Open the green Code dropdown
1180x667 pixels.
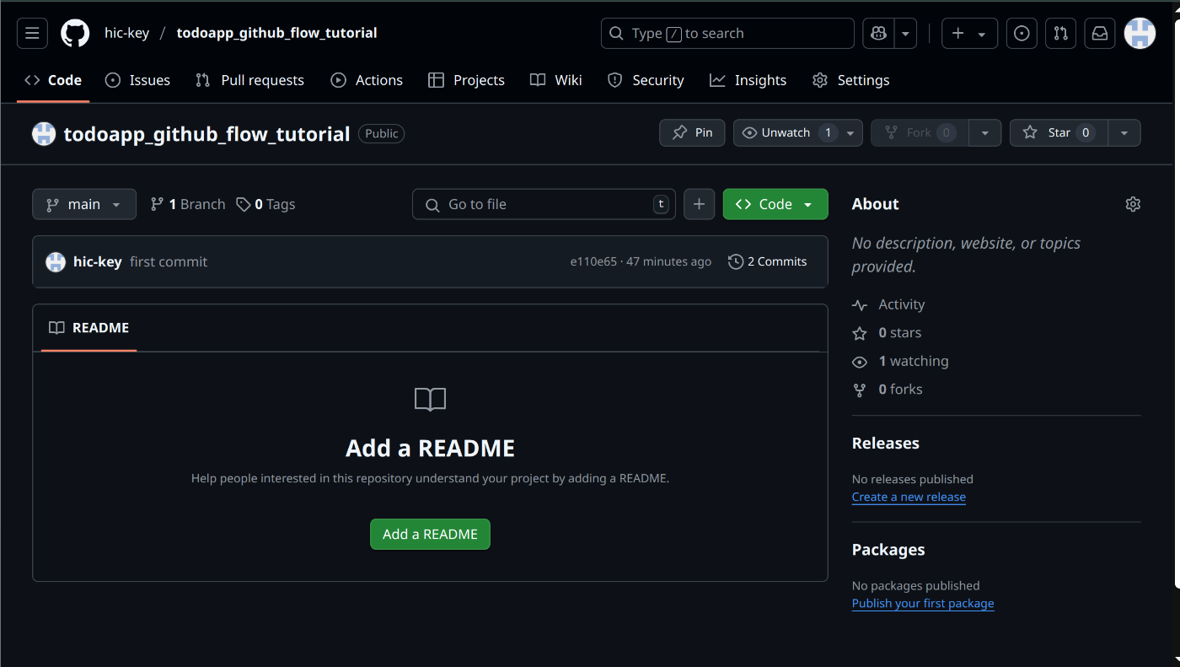coord(775,204)
